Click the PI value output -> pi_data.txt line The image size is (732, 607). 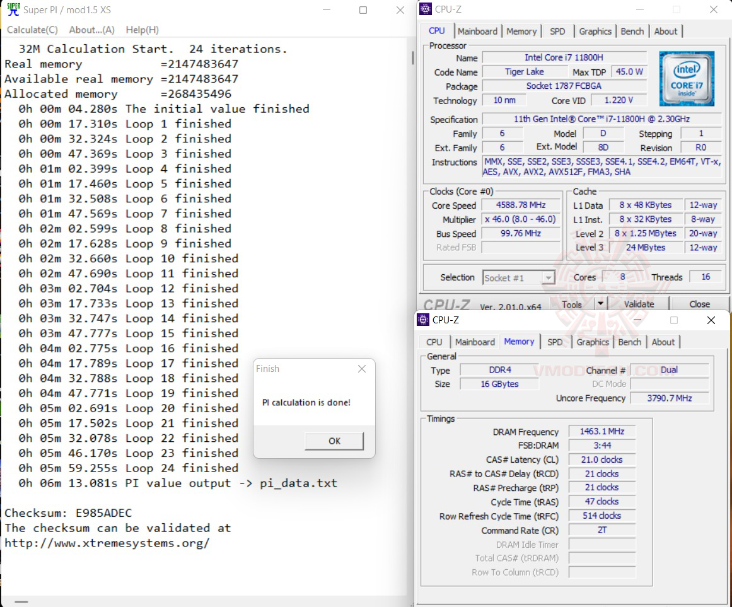coord(178,483)
